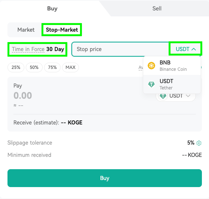The height and width of the screenshot is (199, 209).
Task: Open the slippage tolerance settings gear
Action: tap(199, 143)
